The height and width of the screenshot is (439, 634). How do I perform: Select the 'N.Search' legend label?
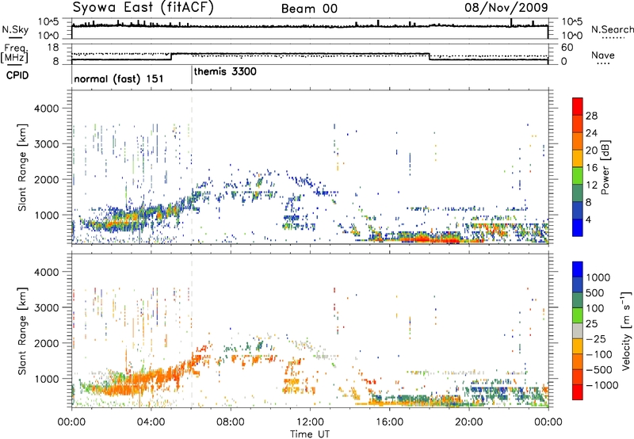[x=612, y=29]
